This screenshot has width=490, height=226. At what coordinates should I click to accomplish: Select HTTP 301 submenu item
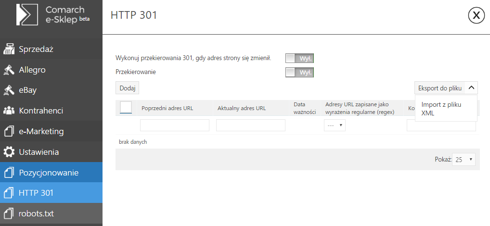[51, 193]
